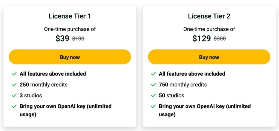Click checkmark beside 750 monthly credits
The width and height of the screenshot is (279, 131).
click(153, 85)
